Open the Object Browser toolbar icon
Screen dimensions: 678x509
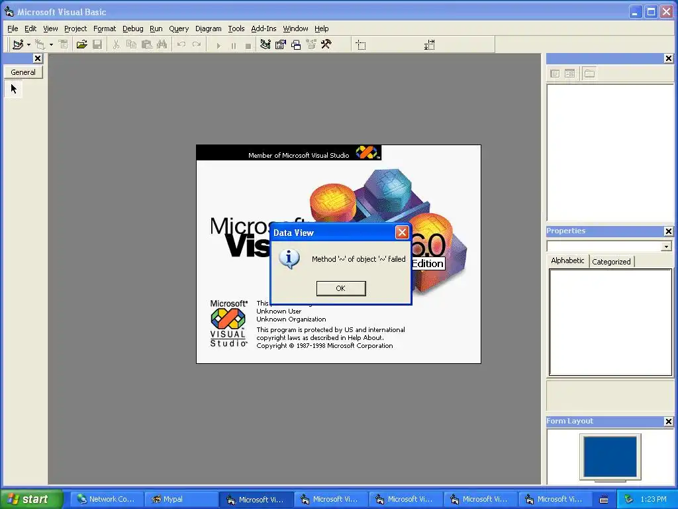click(311, 44)
